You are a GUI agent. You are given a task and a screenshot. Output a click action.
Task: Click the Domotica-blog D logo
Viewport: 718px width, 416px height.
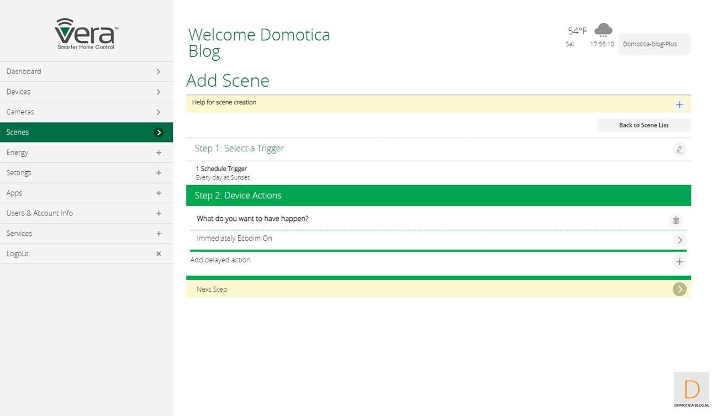(x=691, y=389)
